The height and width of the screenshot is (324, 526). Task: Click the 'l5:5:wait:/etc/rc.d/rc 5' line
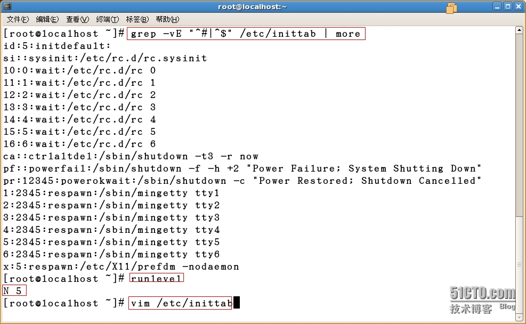[79, 132]
